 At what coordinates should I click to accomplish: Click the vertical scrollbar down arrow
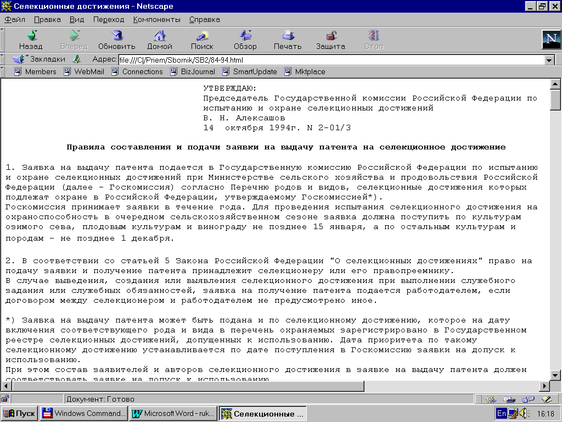555,375
